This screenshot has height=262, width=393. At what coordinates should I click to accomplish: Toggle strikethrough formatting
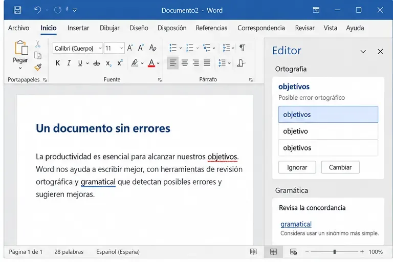tap(97, 63)
